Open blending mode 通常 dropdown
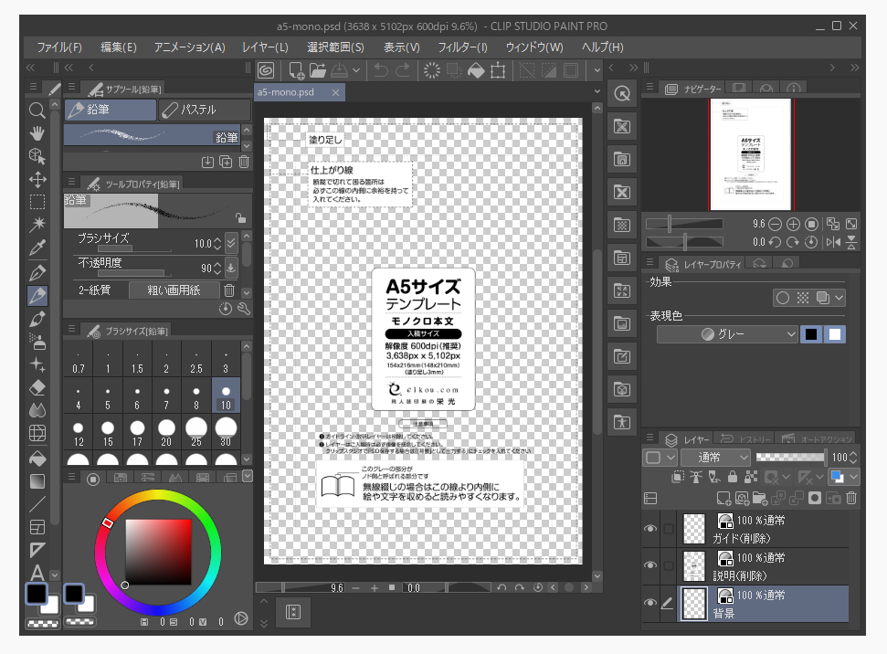The width and height of the screenshot is (887, 654). point(715,457)
